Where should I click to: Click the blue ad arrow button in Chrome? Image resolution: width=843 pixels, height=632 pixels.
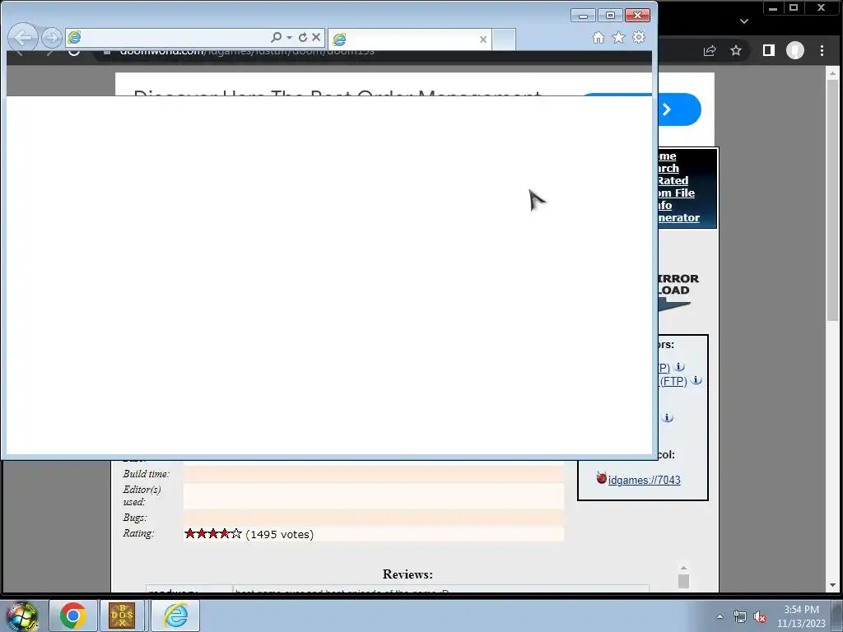[679, 109]
